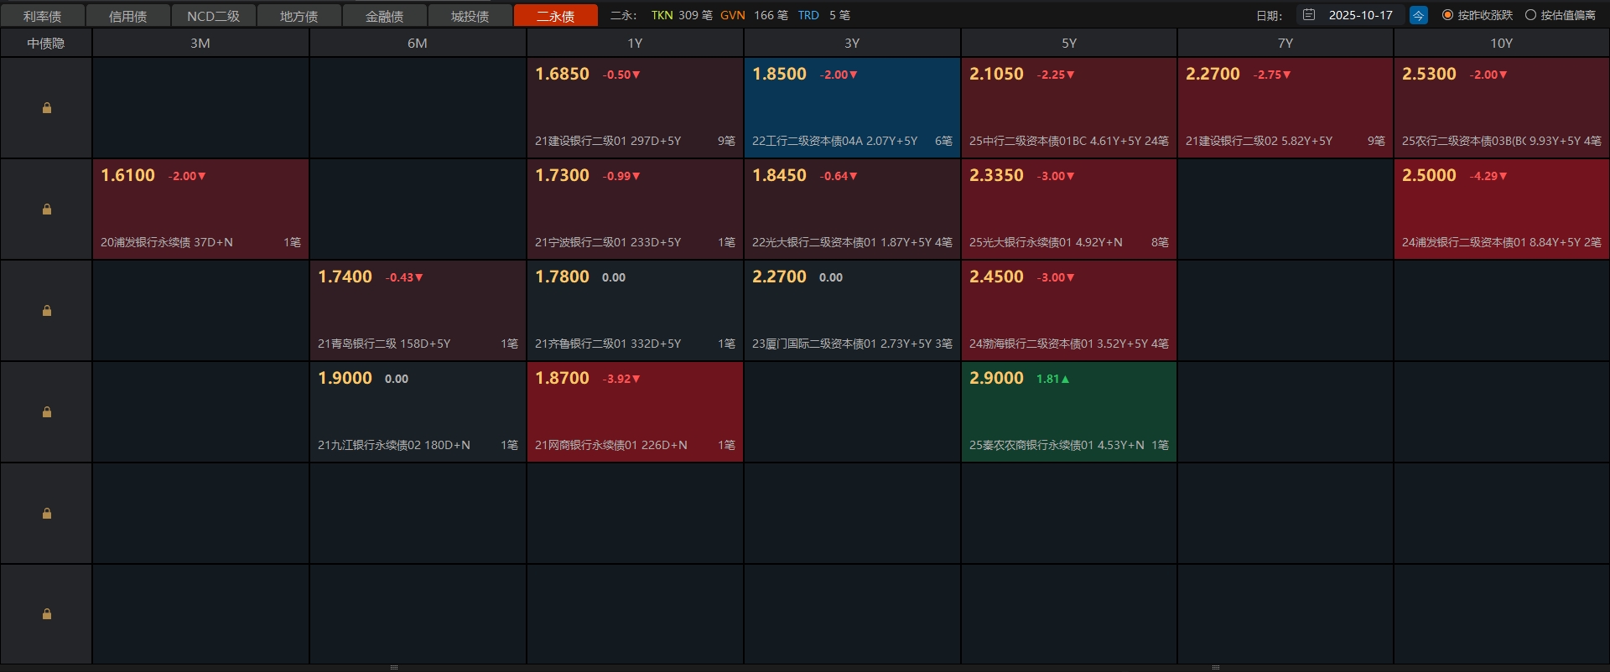Click the calendar icon beside date
The height and width of the screenshot is (672, 1610).
[x=1309, y=15]
